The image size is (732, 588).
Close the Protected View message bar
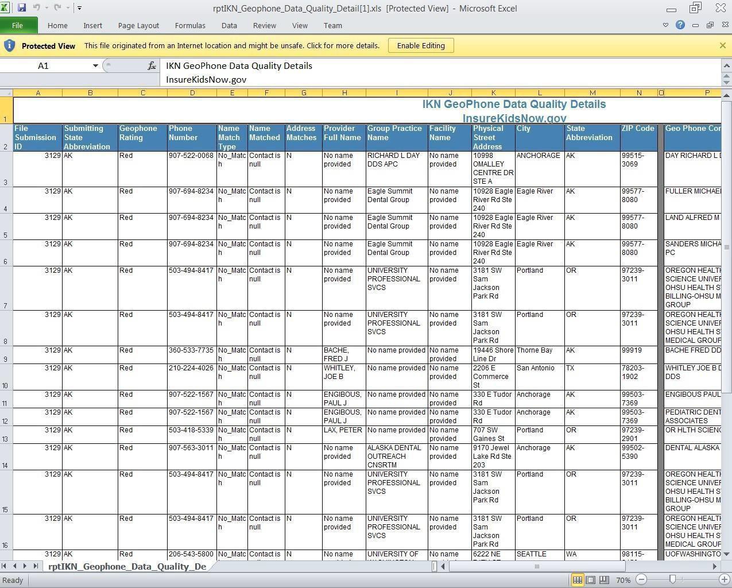pyautogui.click(x=722, y=45)
